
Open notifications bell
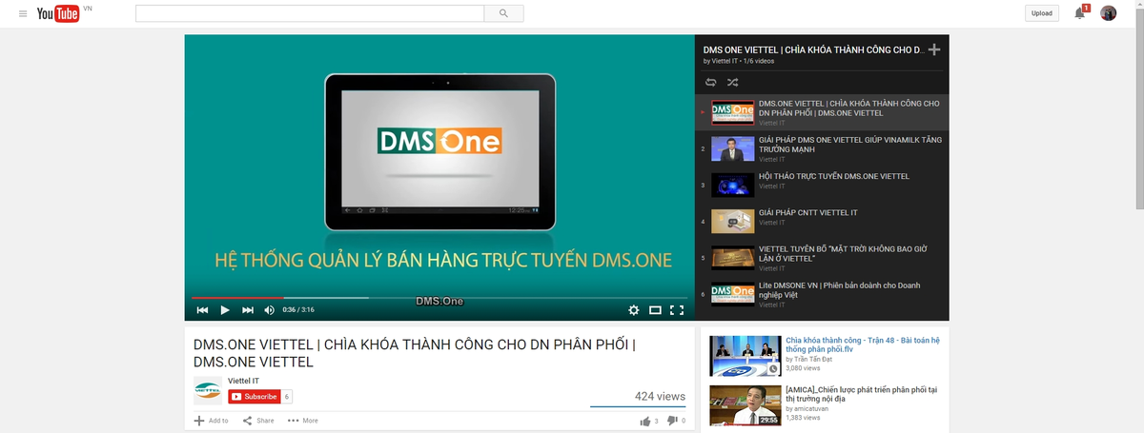point(1080,13)
